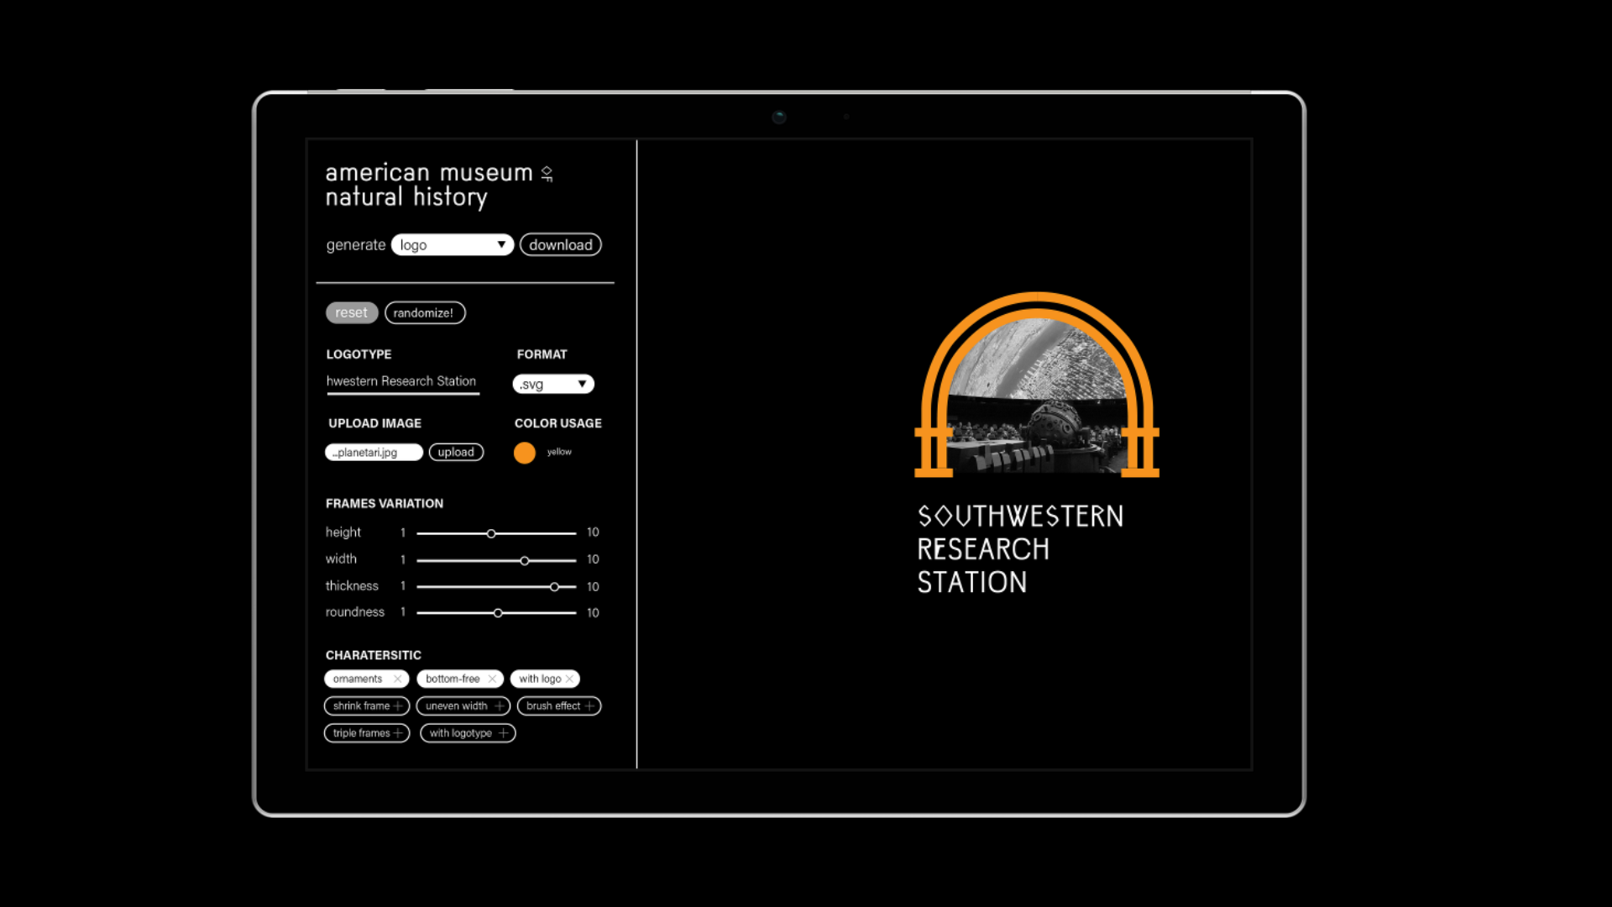
Task: Click the roundness slider handle
Action: tap(498, 613)
